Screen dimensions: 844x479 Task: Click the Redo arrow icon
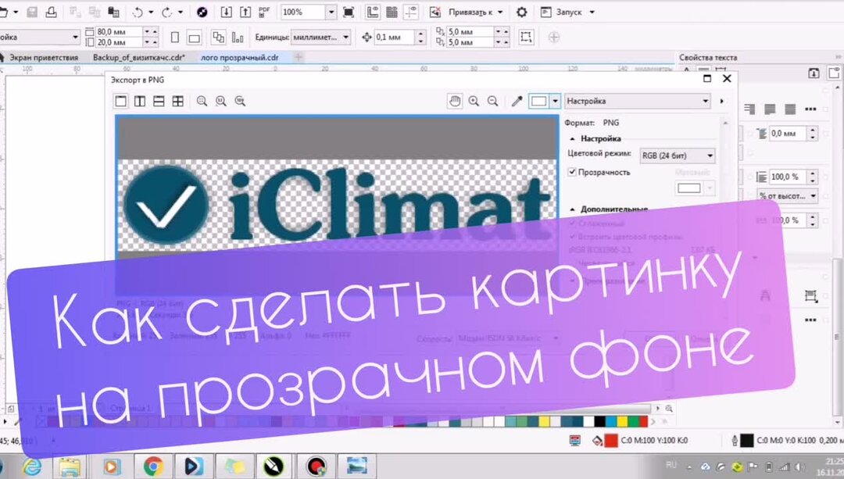pos(167,12)
